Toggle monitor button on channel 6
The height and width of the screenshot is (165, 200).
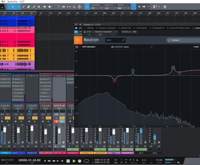[62, 122]
